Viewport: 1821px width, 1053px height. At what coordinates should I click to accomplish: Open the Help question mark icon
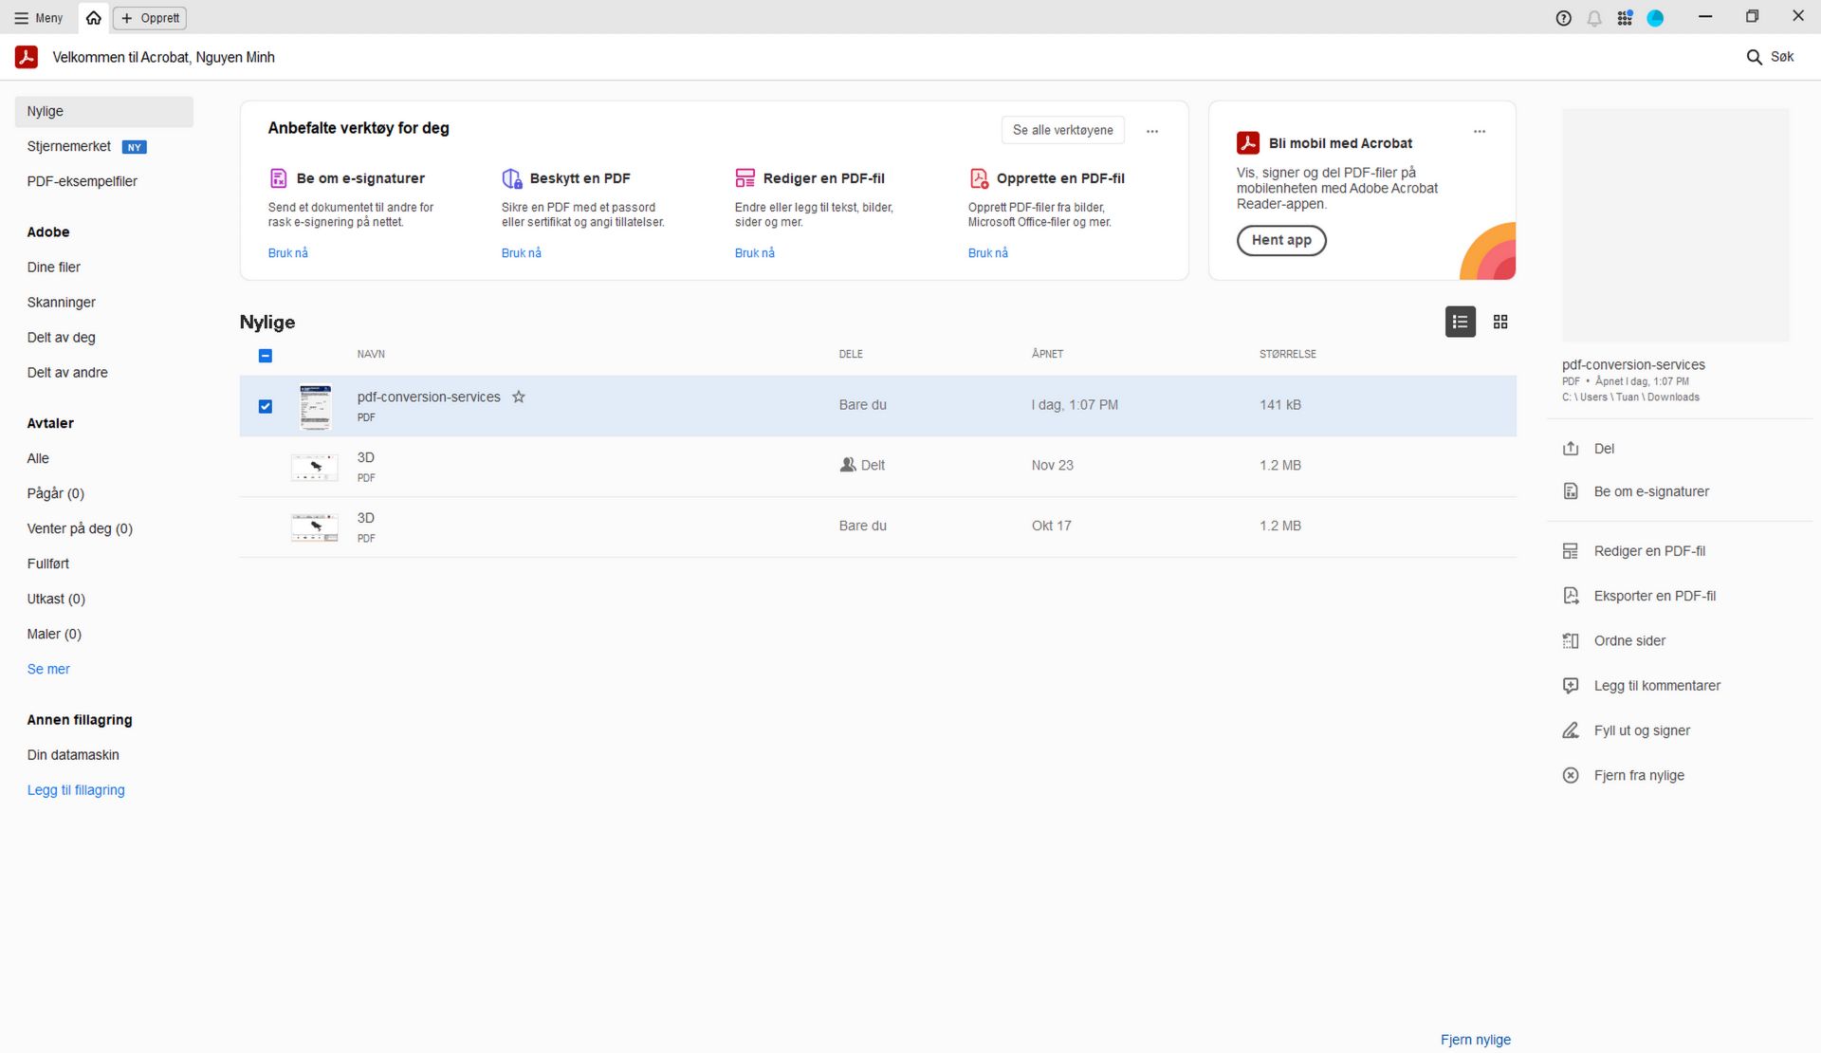[x=1564, y=18]
